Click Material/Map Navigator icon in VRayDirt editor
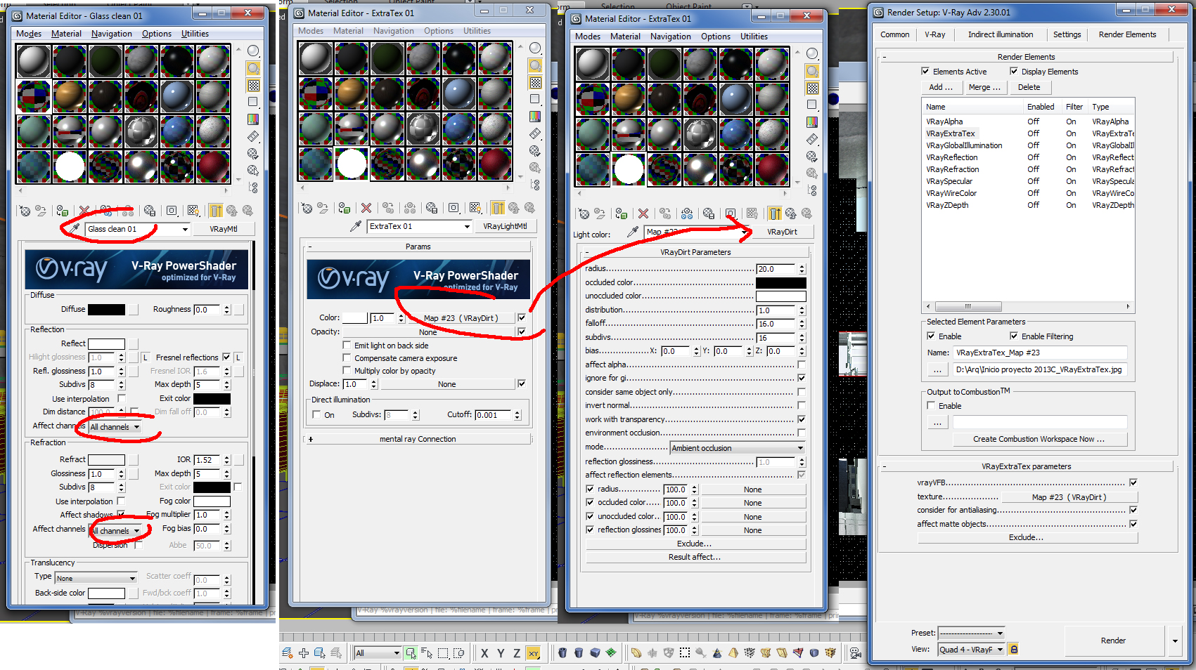Screen dimensions: 1196x670 coord(812,190)
